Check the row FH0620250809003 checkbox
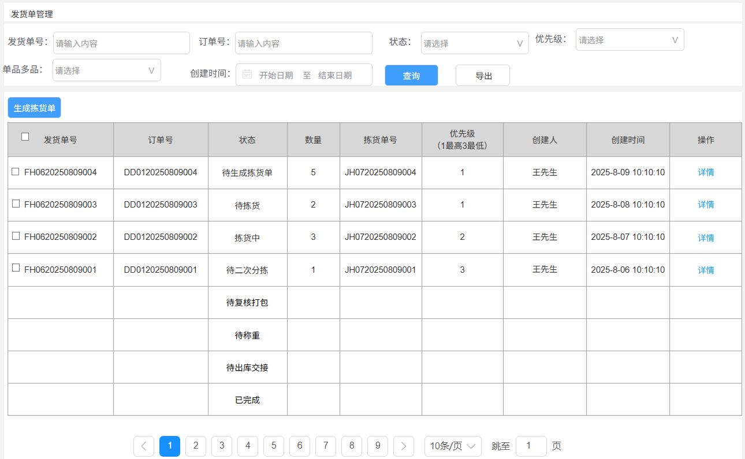745x459 pixels. [16, 204]
